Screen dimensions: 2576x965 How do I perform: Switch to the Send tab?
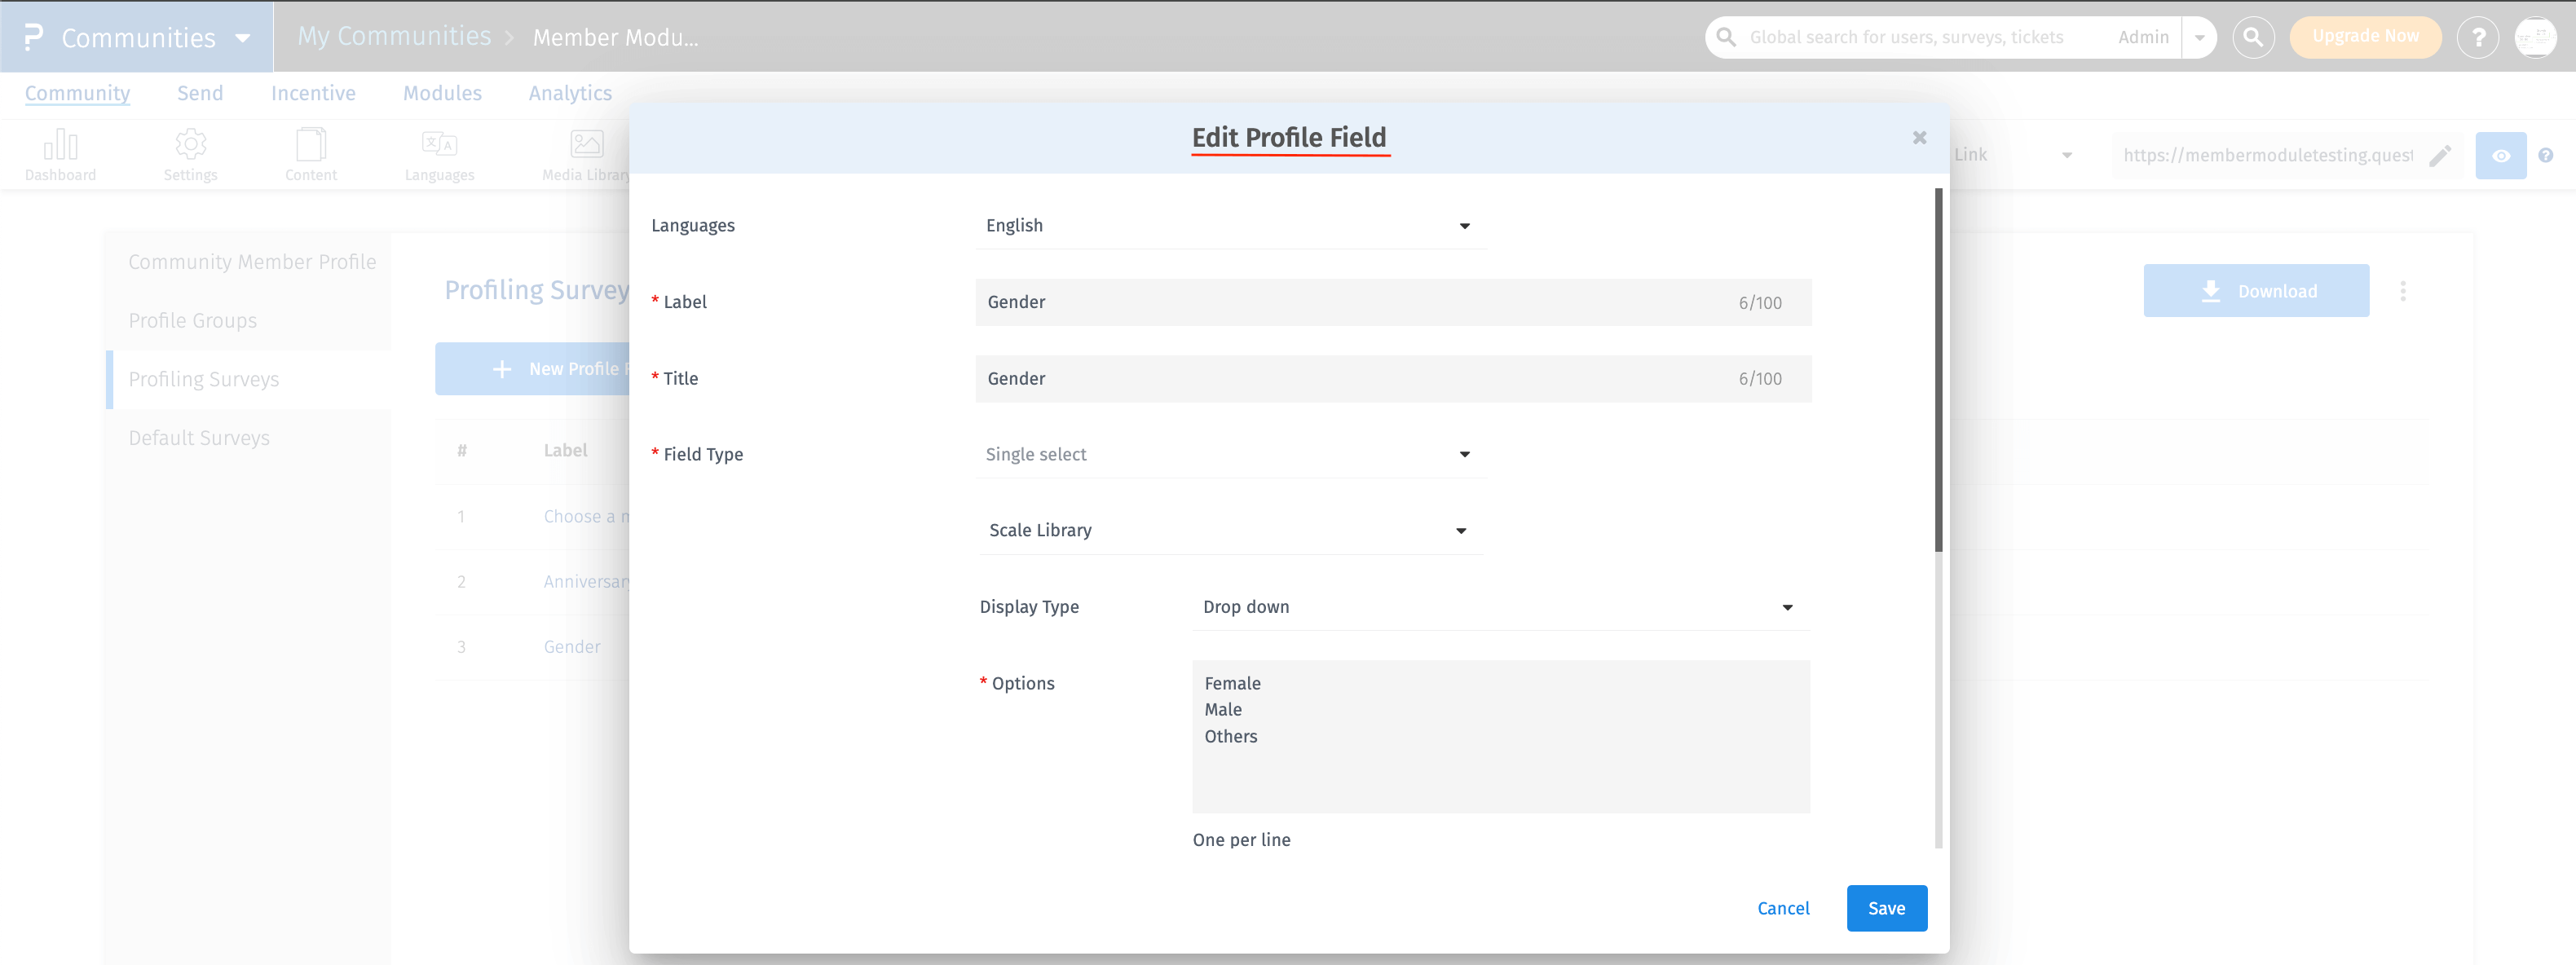200,93
